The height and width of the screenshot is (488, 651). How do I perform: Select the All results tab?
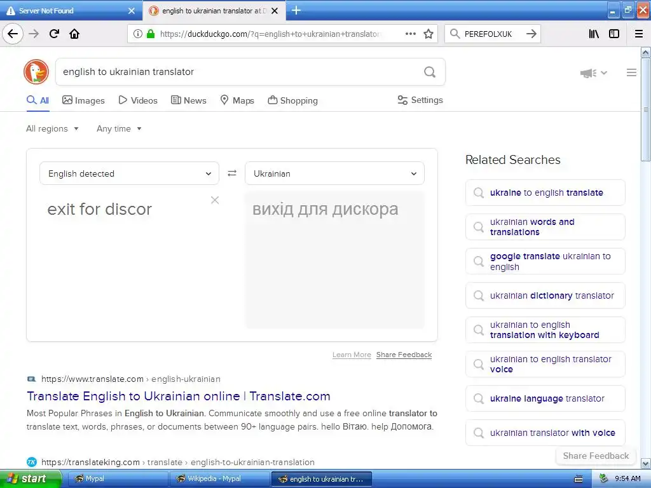(x=38, y=100)
